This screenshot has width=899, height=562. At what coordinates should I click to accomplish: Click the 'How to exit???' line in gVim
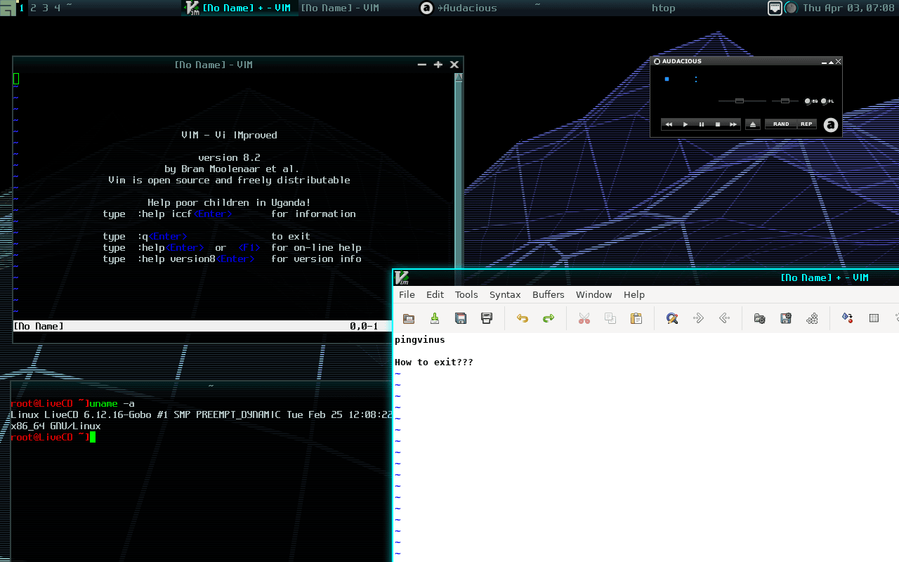[x=434, y=362]
